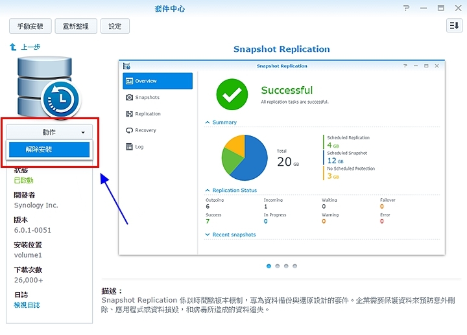Select 解除安裝 uninstall menu option
This screenshot has width=467, height=335.
[49, 149]
